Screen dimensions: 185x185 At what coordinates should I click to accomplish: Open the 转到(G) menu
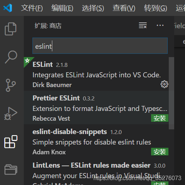click(x=155, y=8)
